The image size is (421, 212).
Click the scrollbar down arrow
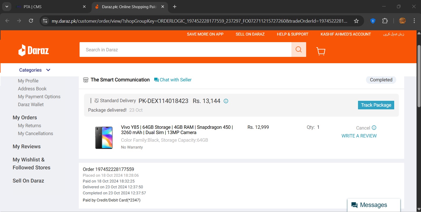point(419,209)
